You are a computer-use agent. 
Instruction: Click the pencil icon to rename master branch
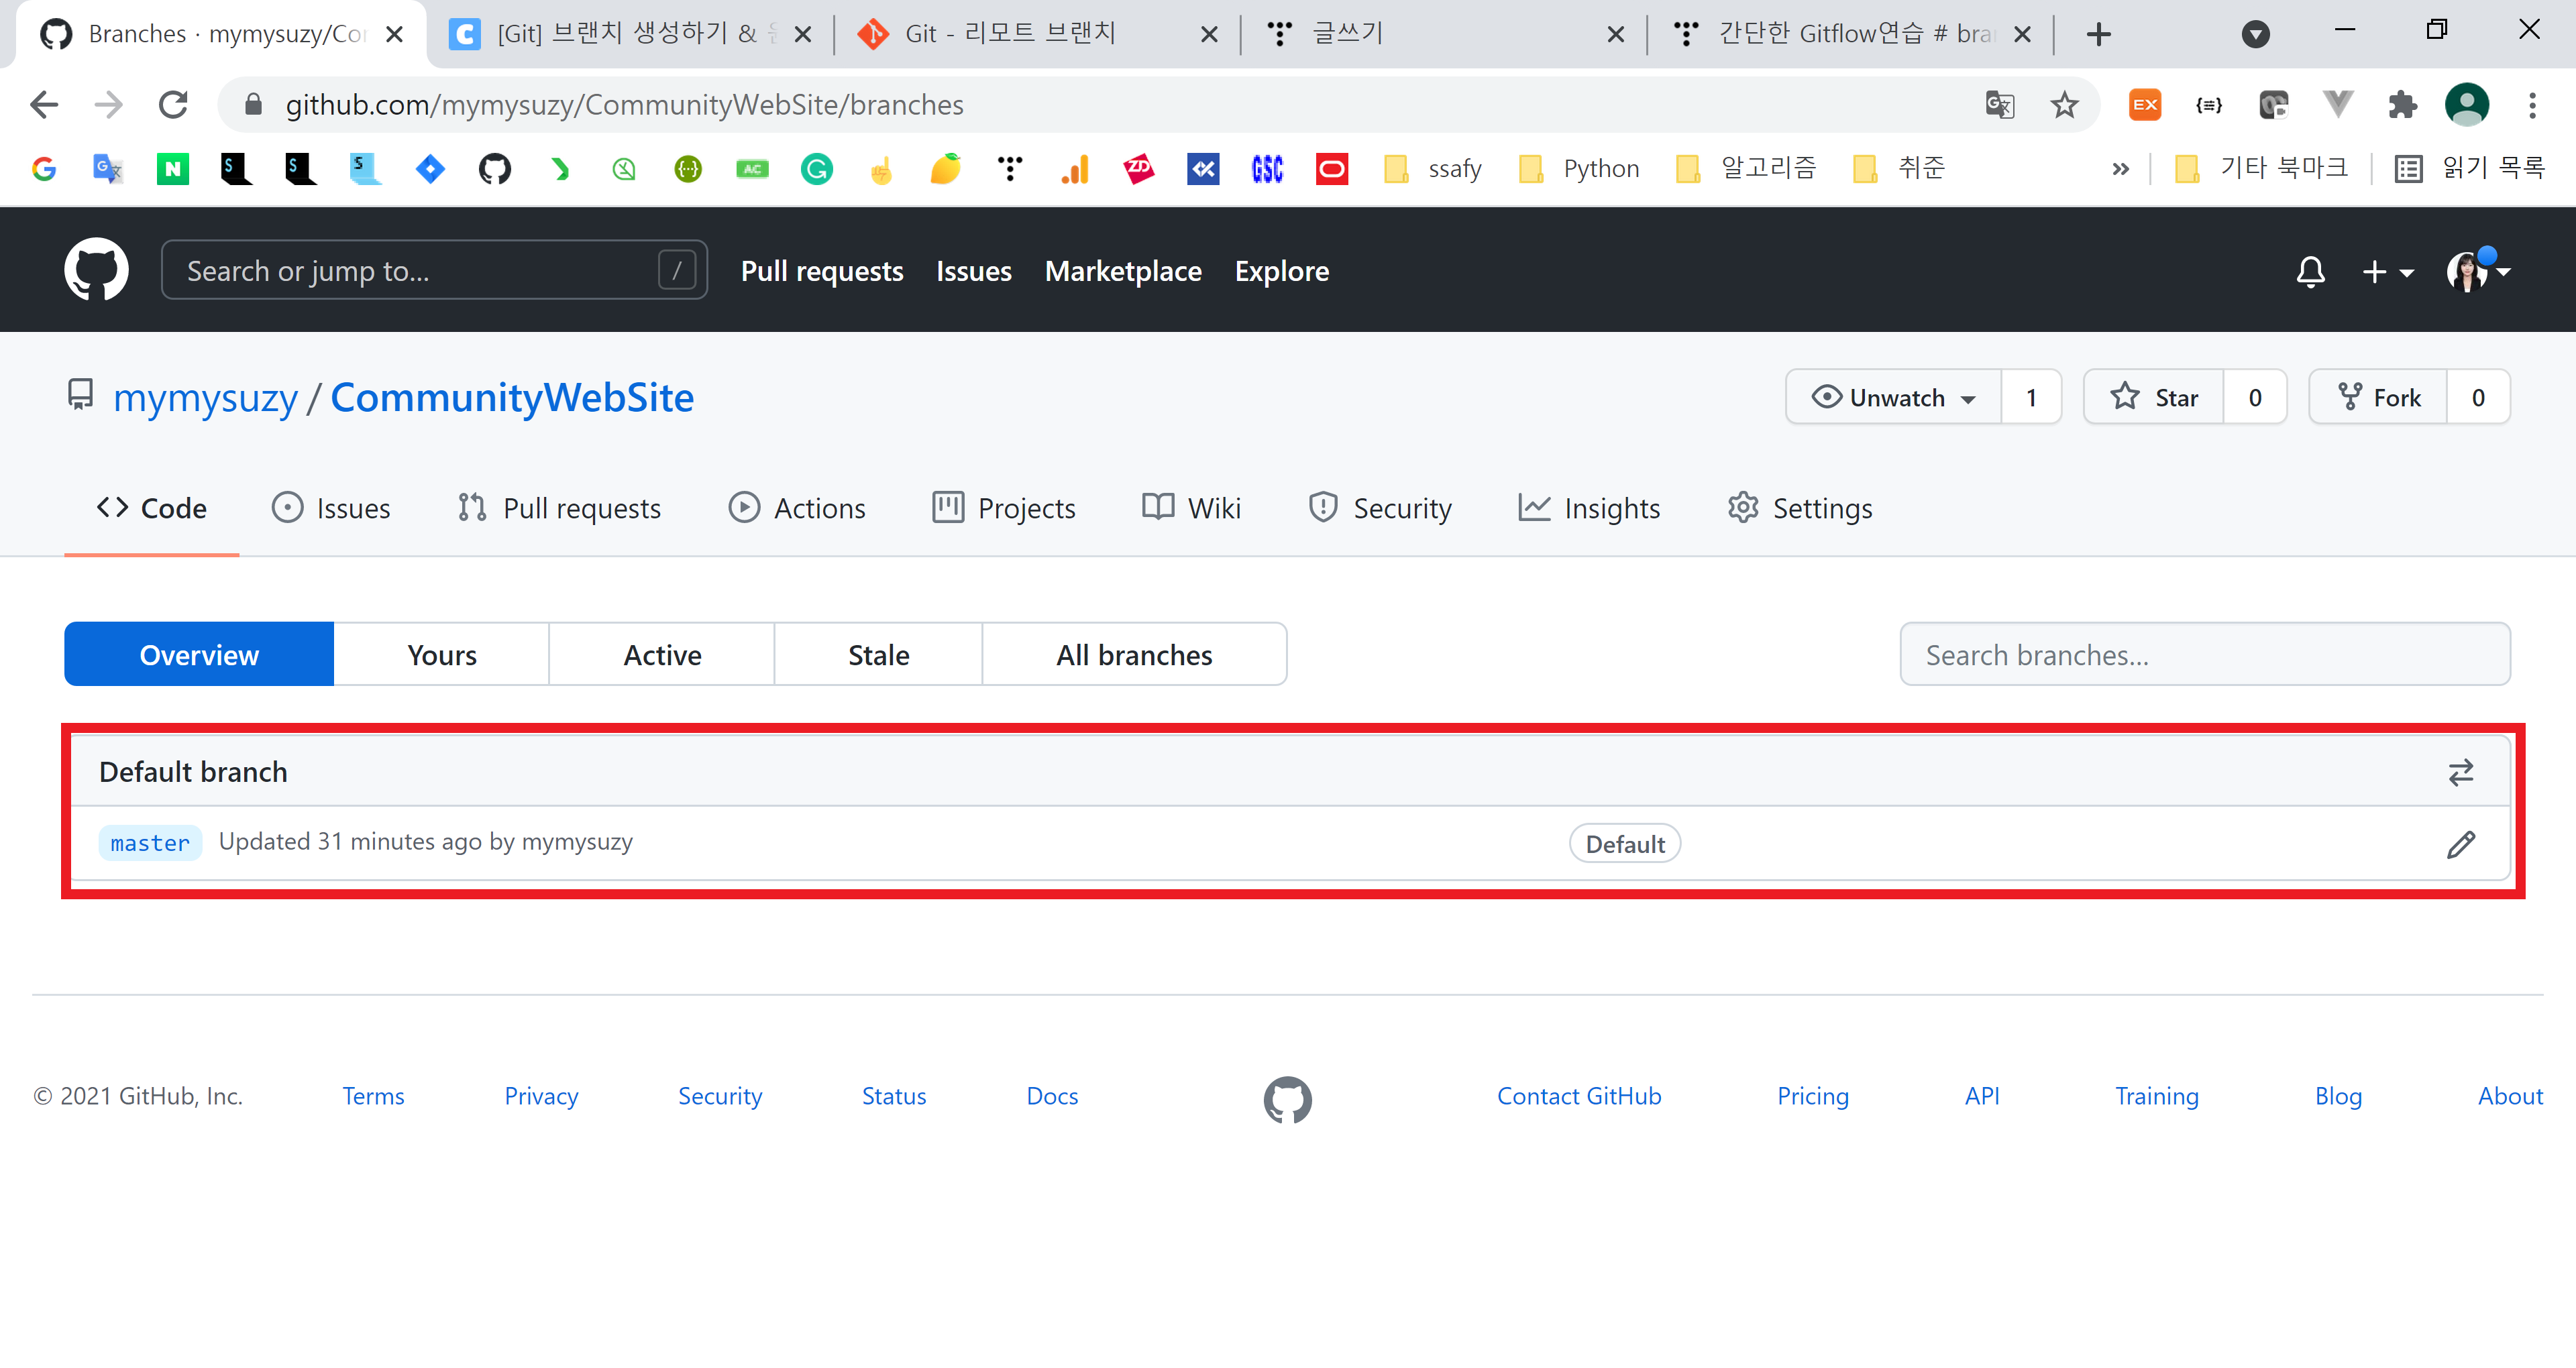pyautogui.click(x=2460, y=844)
